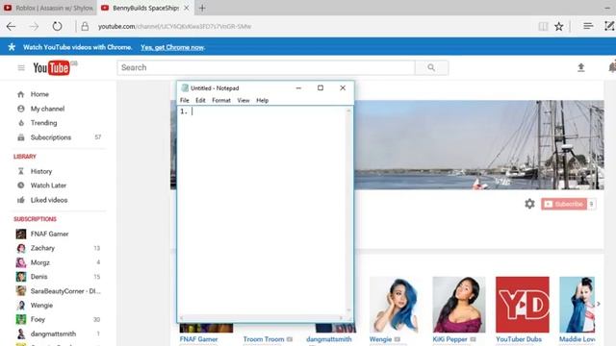Viewport: 616px width, 346px height.
Task: Click the red Subscribe button
Action: [x=564, y=204]
